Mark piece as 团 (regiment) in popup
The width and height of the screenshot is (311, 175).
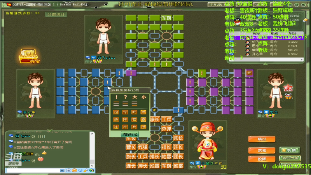click(x=125, y=120)
